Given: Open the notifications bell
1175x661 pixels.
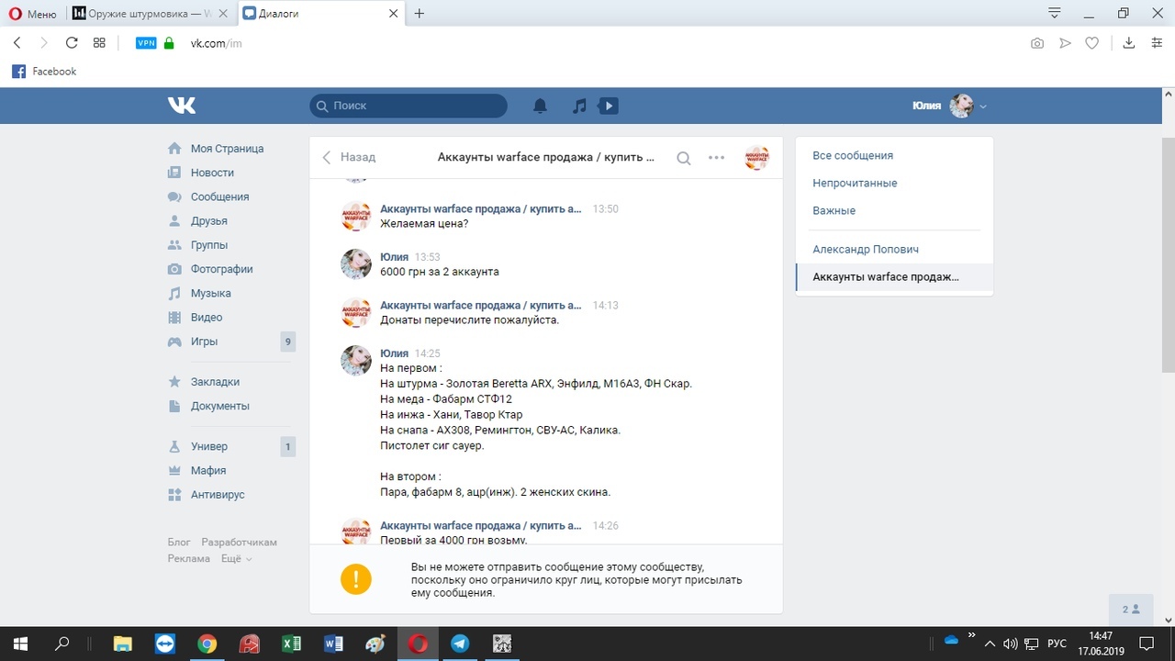Looking at the screenshot, I should [x=540, y=106].
